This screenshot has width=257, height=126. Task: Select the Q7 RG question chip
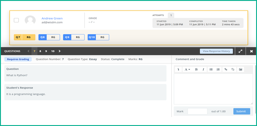click(24, 37)
